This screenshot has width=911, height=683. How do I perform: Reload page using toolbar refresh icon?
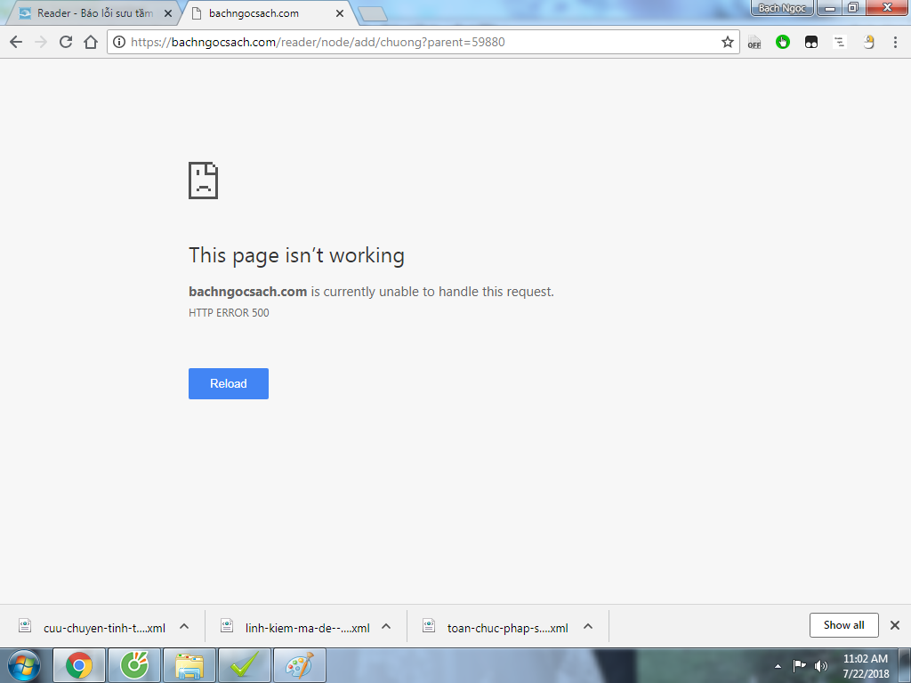(x=65, y=42)
